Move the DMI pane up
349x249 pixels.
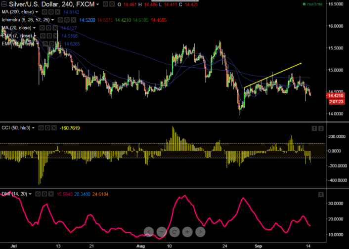tap(321, 195)
